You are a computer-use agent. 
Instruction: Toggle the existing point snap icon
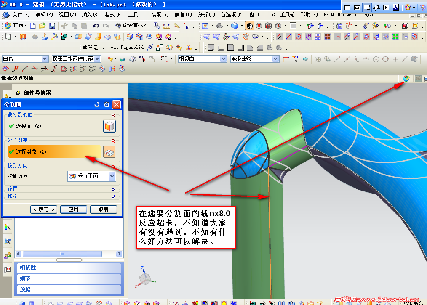tap(395, 59)
